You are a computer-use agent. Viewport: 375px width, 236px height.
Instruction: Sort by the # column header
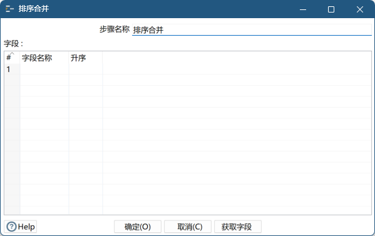point(12,58)
